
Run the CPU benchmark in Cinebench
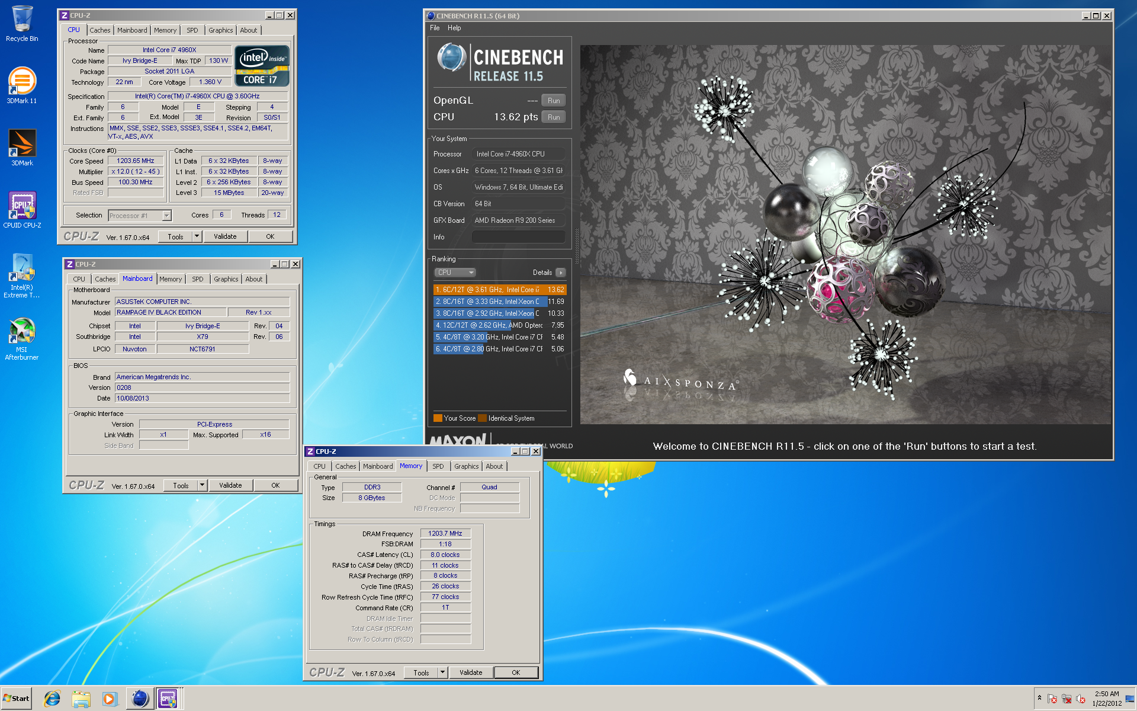tap(554, 117)
